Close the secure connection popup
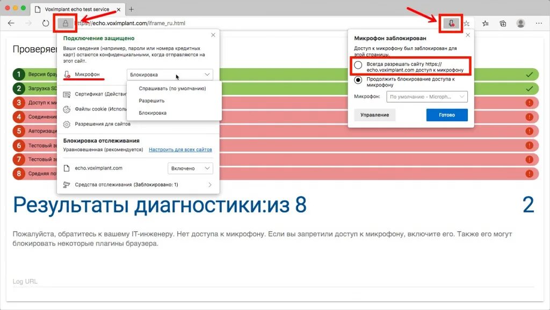 point(213,35)
